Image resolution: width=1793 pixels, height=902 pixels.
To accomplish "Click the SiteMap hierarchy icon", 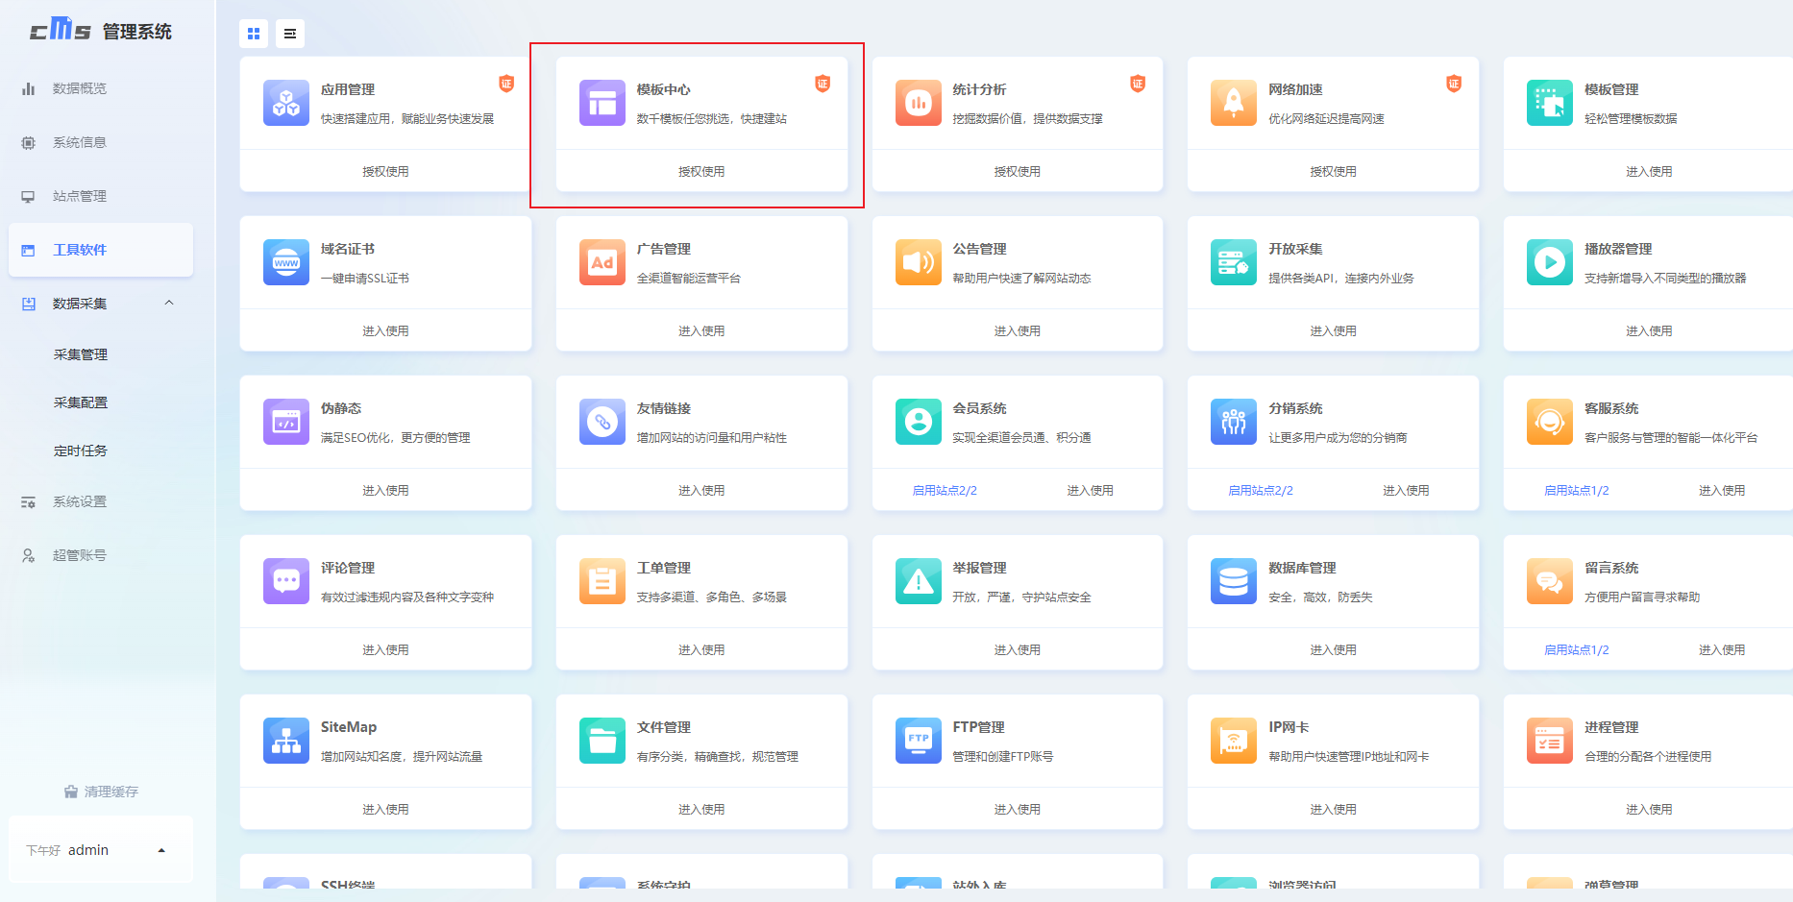I will click(x=286, y=741).
